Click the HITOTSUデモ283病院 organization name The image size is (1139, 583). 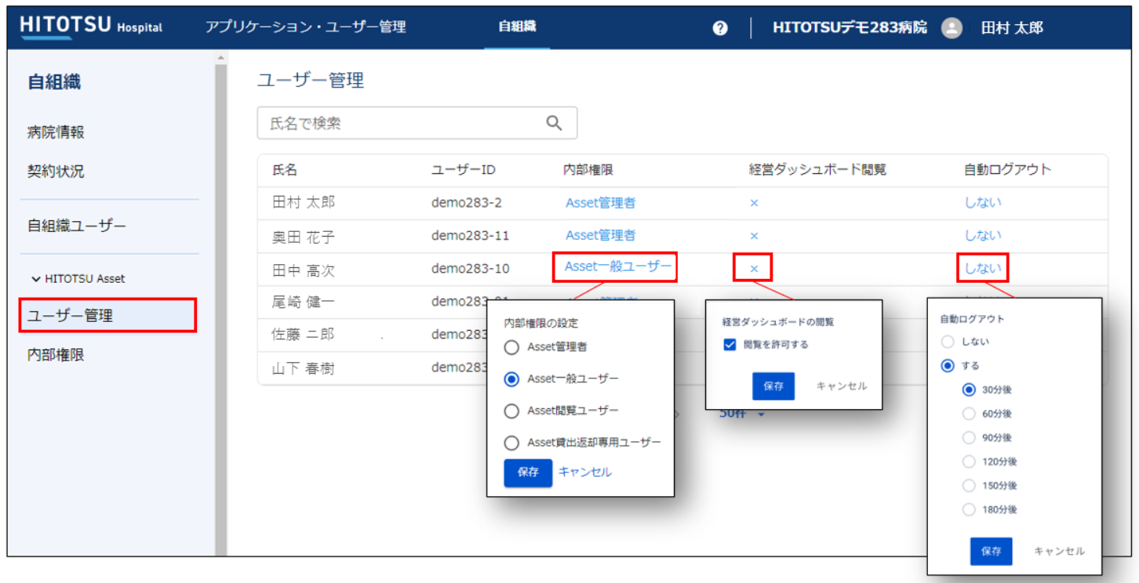850,27
